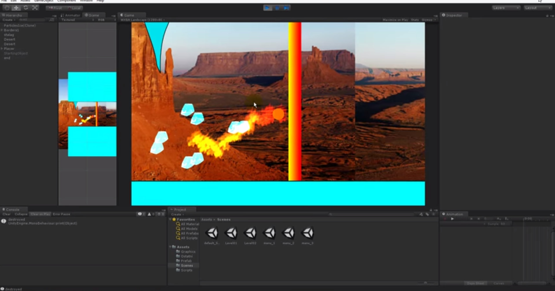Image resolution: width=555 pixels, height=291 pixels.
Task: Select the Rotate tool
Action: coord(26,8)
